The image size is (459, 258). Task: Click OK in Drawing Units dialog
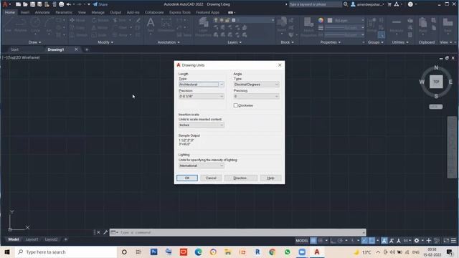pyautogui.click(x=187, y=178)
